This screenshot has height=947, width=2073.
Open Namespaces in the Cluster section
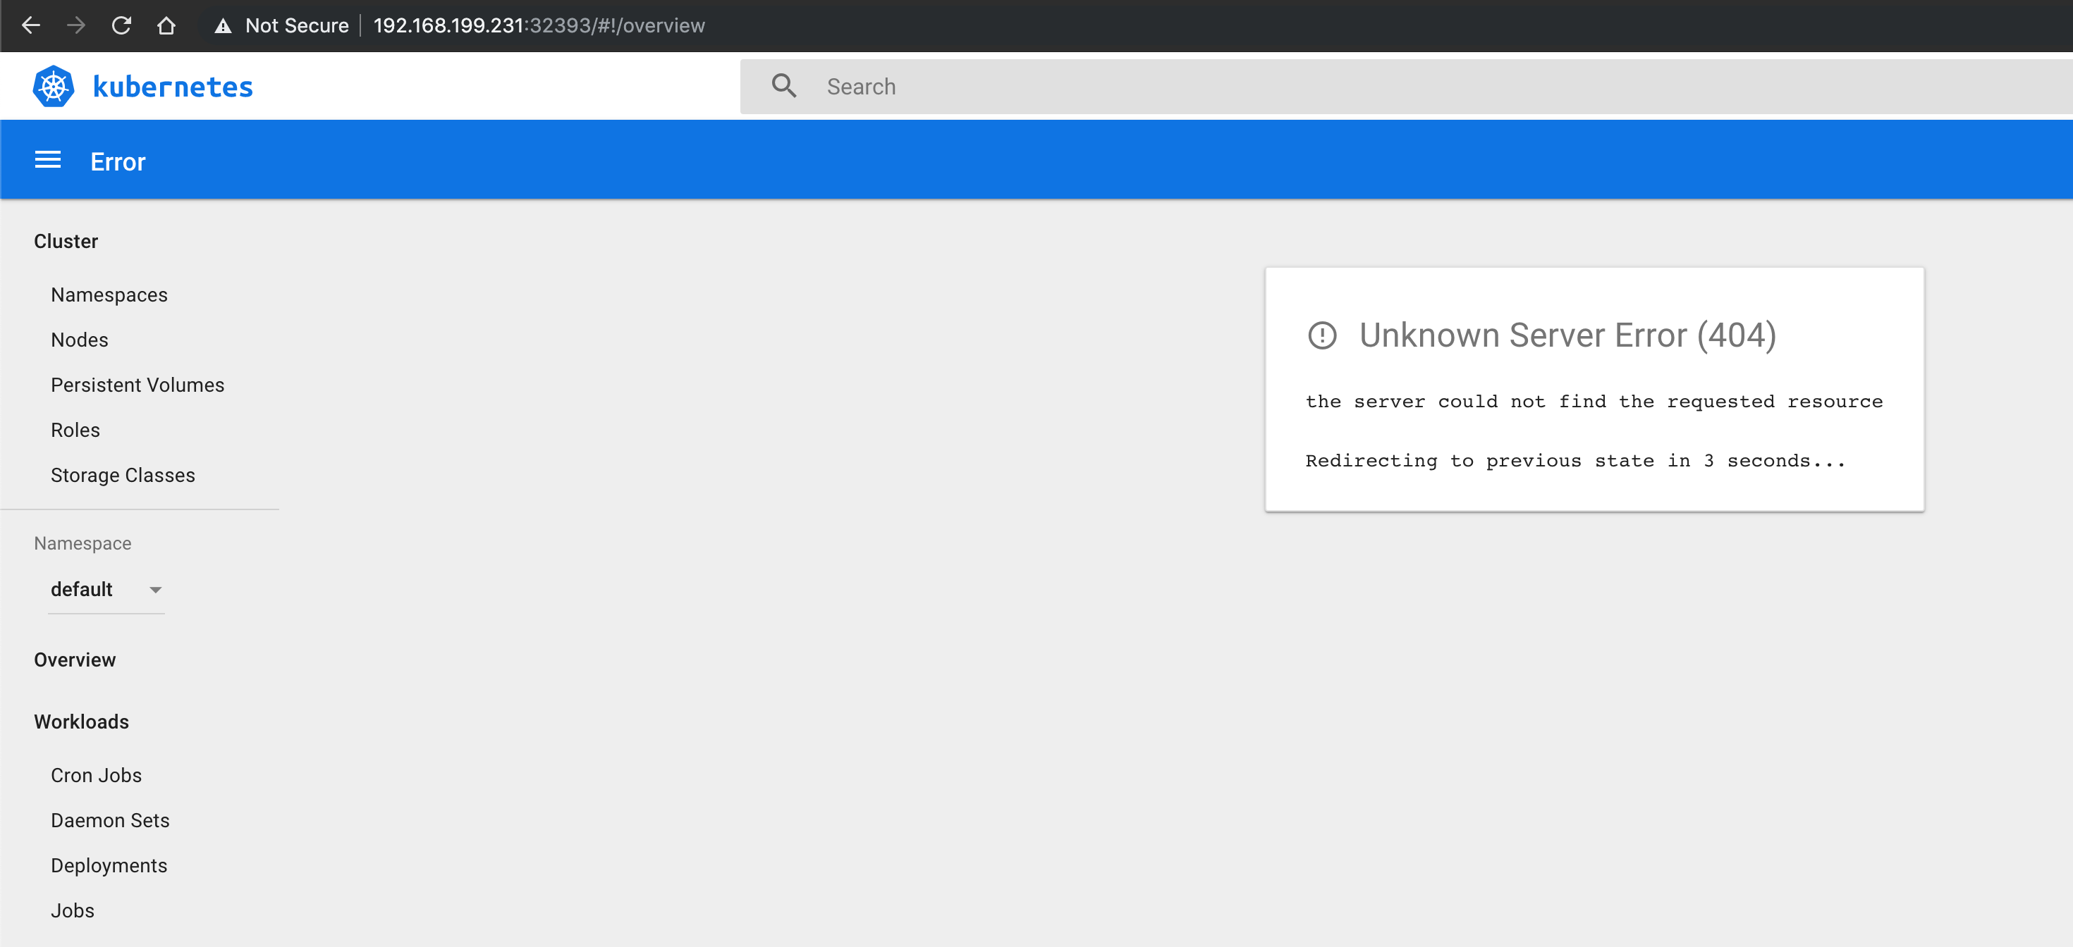point(109,295)
